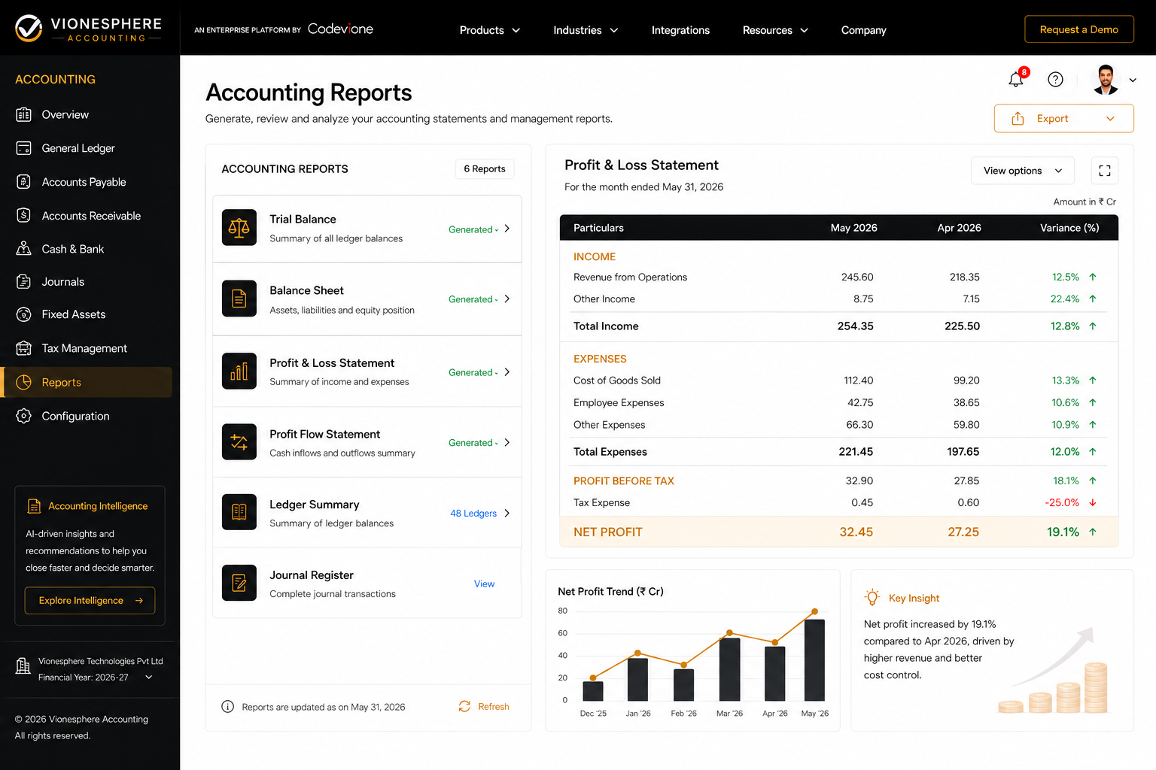Click the View link for Journal Register
Screen dimensions: 1156x770
pos(484,584)
